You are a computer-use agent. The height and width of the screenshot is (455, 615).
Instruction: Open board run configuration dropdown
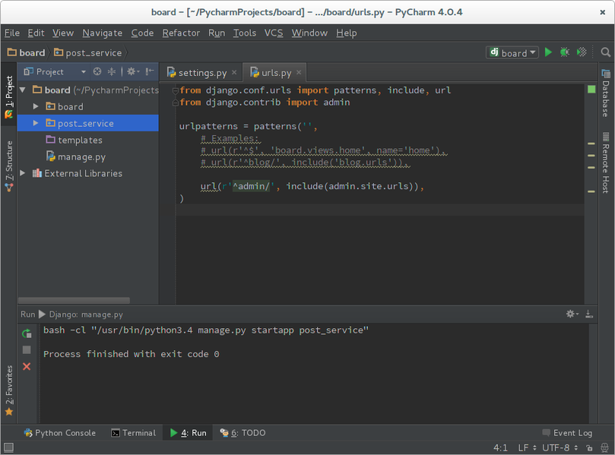coord(512,52)
